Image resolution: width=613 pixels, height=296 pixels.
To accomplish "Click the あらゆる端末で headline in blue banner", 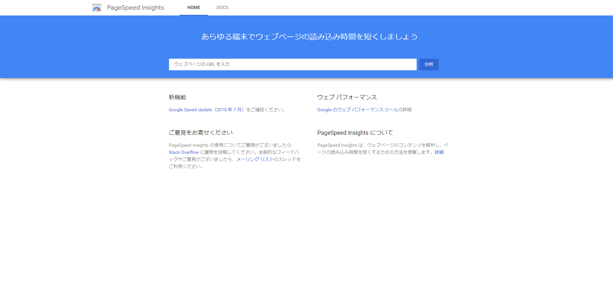I will click(x=309, y=37).
